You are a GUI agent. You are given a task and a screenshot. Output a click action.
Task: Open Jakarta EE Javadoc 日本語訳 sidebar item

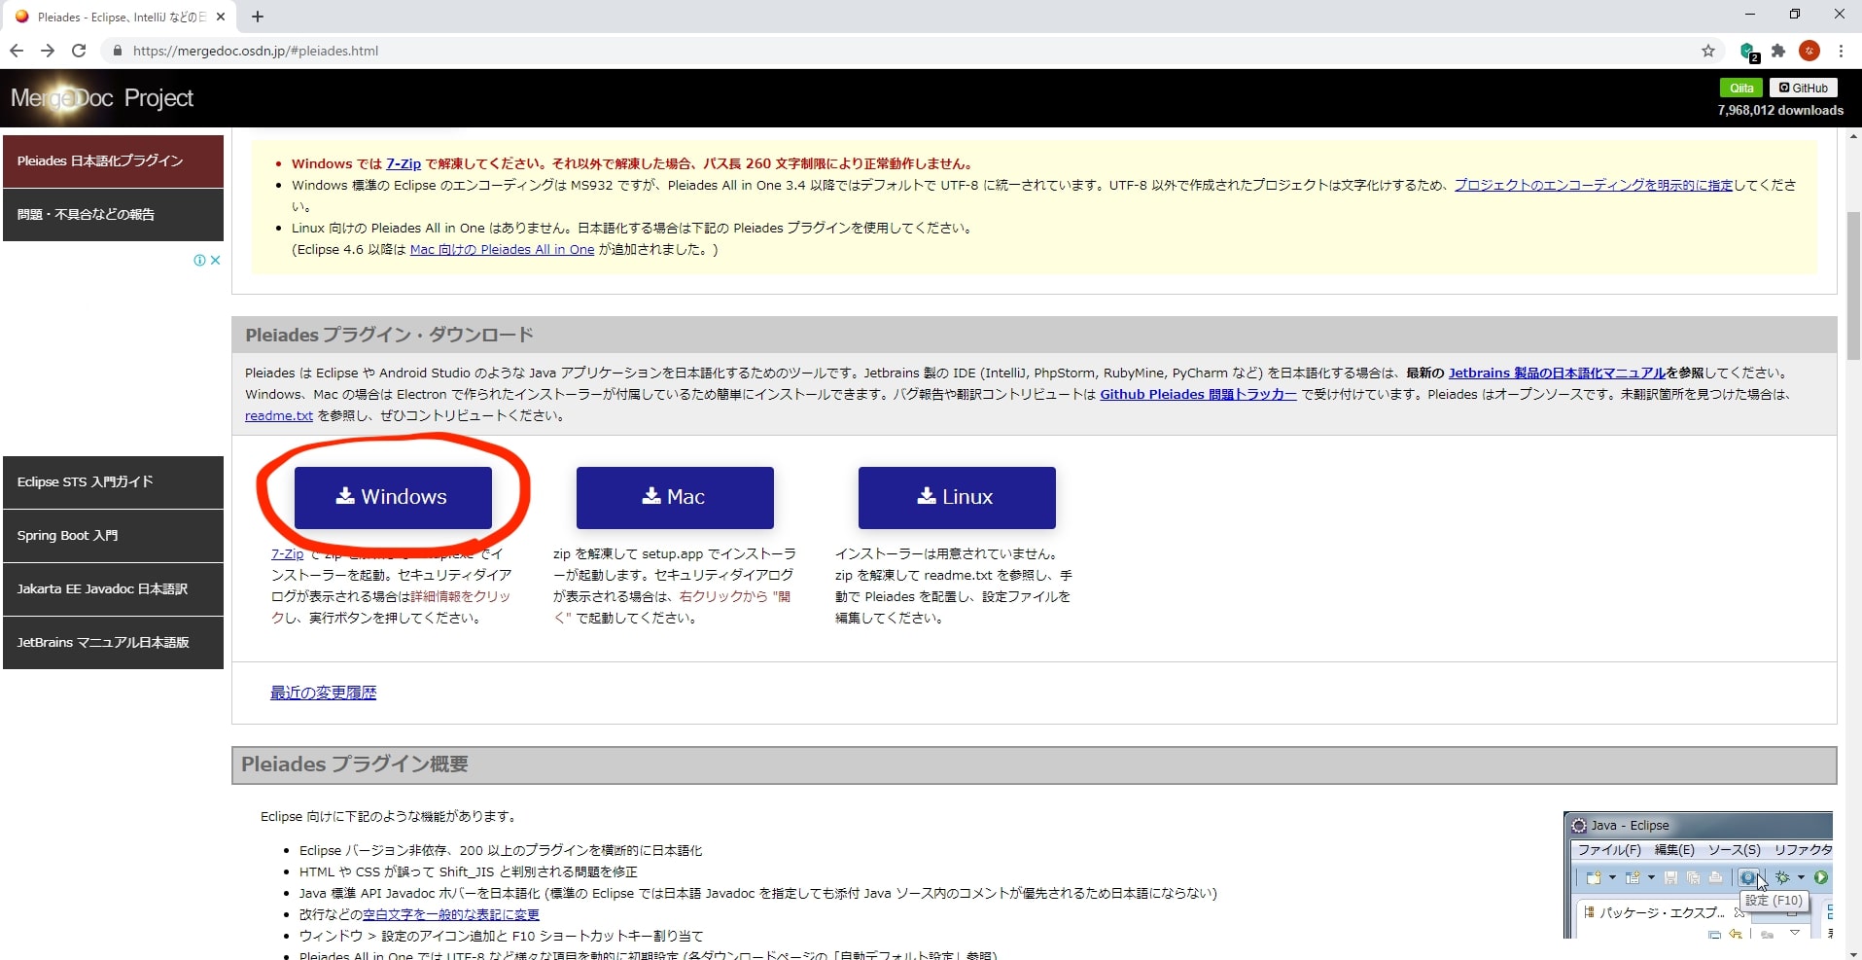113,589
